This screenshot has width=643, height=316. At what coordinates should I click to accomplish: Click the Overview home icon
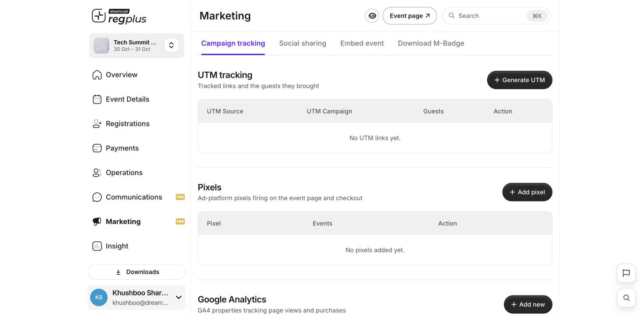click(97, 75)
